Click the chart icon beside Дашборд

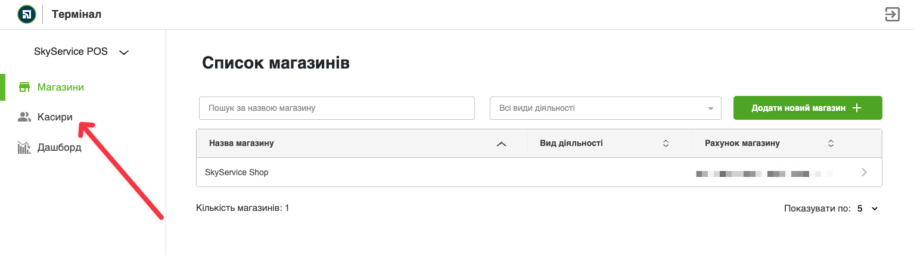coord(24,148)
